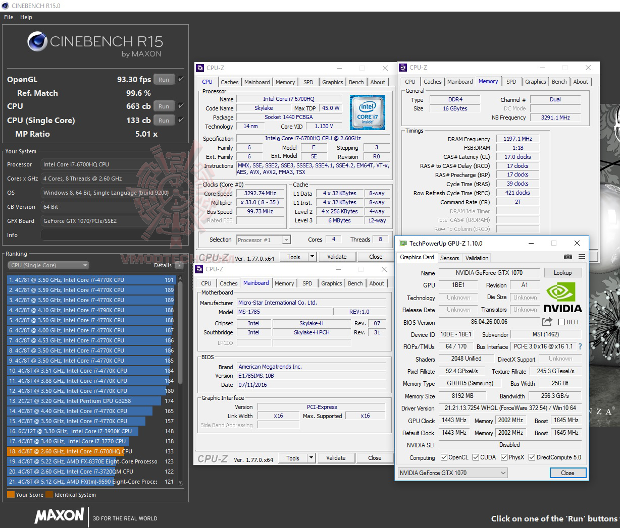Click the Bus Interface question mark icon
Screen dimensions: 620x528
point(580,346)
